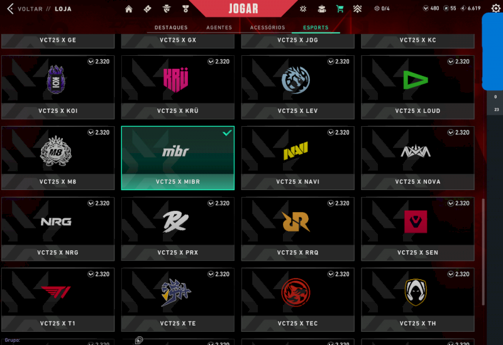Choose the VCT25 X NAVI capsule
The width and height of the screenshot is (503, 345).
point(297,158)
